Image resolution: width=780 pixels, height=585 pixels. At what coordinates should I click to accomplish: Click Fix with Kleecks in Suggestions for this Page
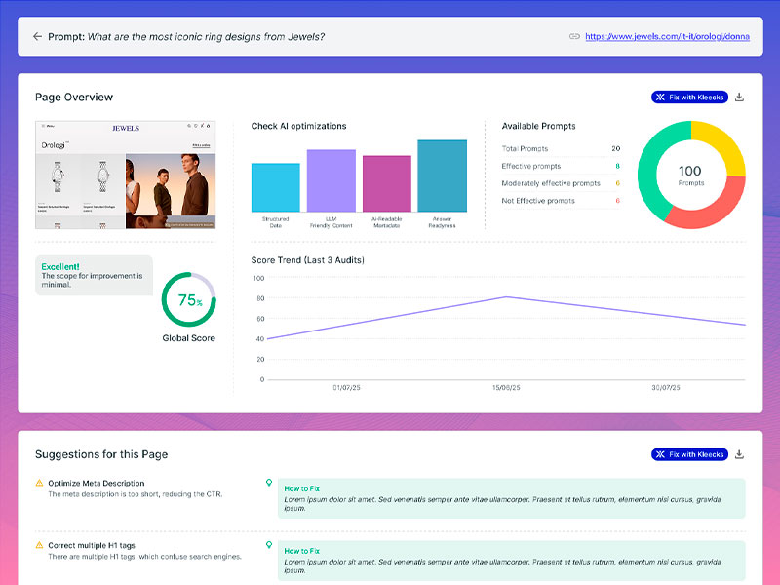pos(688,454)
